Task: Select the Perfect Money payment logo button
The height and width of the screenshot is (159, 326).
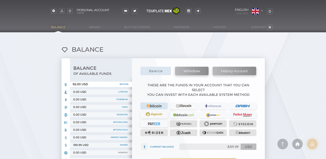Action: pyautogui.click(x=243, y=115)
